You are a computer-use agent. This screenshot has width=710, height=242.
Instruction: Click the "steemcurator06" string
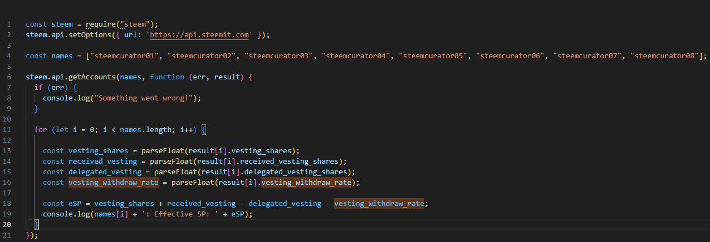[510, 56]
